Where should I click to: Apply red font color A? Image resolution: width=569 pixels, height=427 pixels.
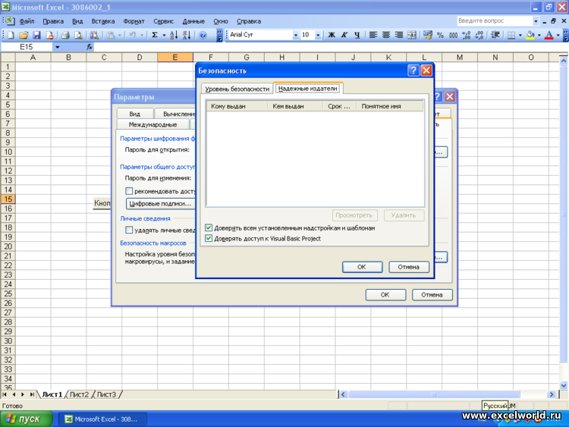tap(549, 35)
